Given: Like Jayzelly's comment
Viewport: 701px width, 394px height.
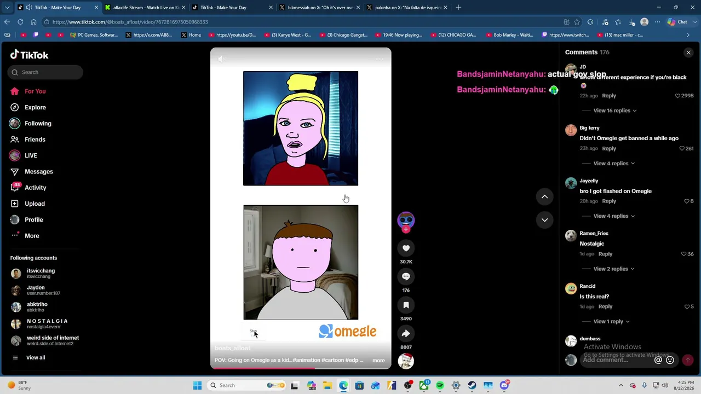Looking at the screenshot, I should pos(686,201).
